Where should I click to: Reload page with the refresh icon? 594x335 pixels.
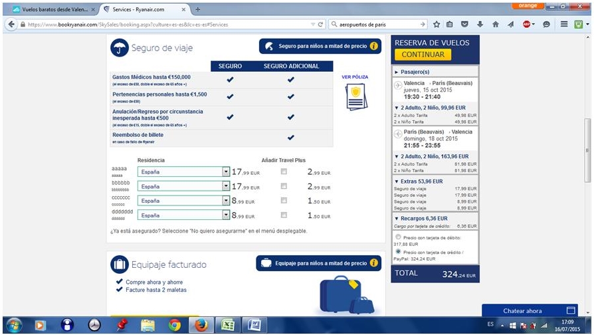click(x=320, y=24)
